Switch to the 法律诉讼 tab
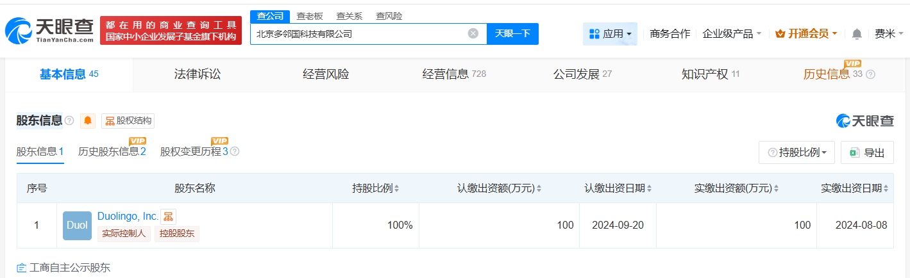 (x=198, y=74)
